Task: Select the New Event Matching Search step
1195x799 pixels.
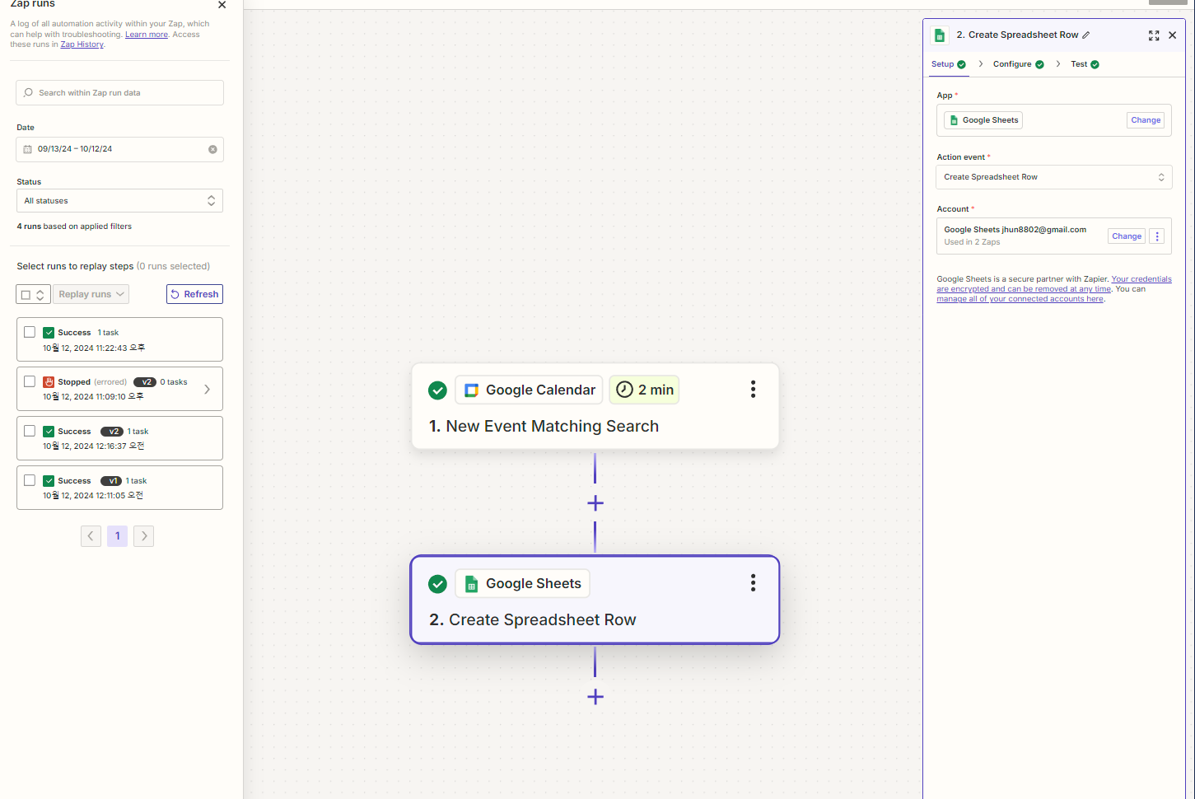Action: point(595,406)
